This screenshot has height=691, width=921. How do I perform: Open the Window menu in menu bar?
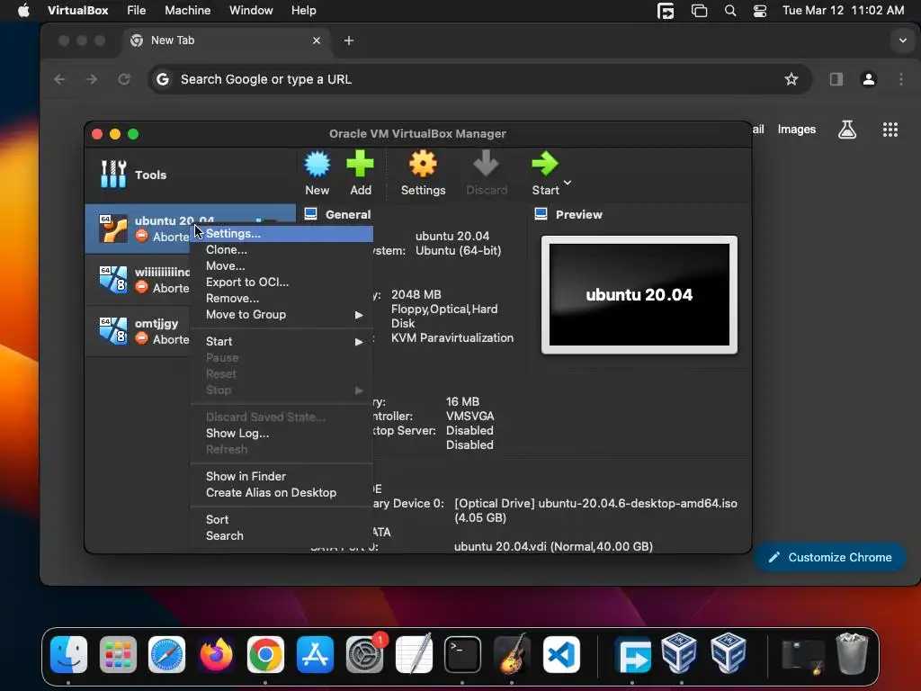[x=251, y=10]
